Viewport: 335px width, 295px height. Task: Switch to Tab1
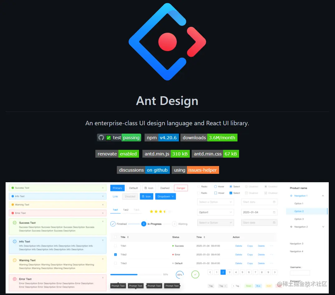115,210
